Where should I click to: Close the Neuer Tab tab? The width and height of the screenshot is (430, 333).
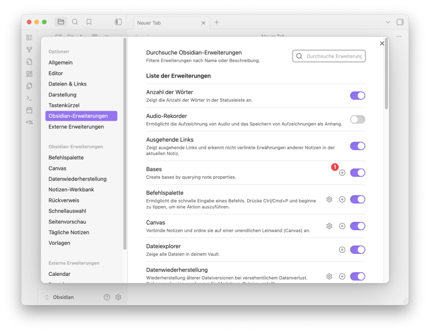coord(203,23)
